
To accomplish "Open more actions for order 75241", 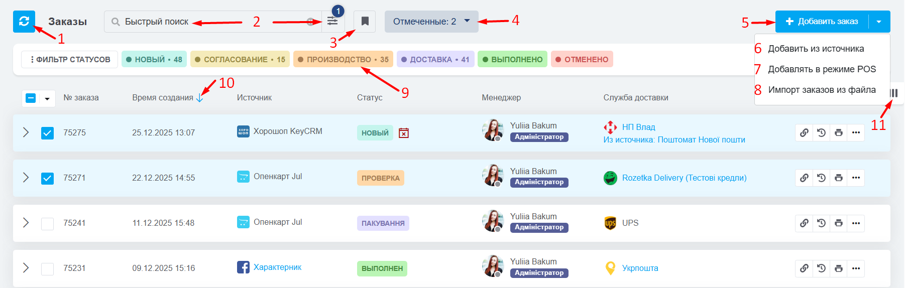I will pyautogui.click(x=856, y=223).
